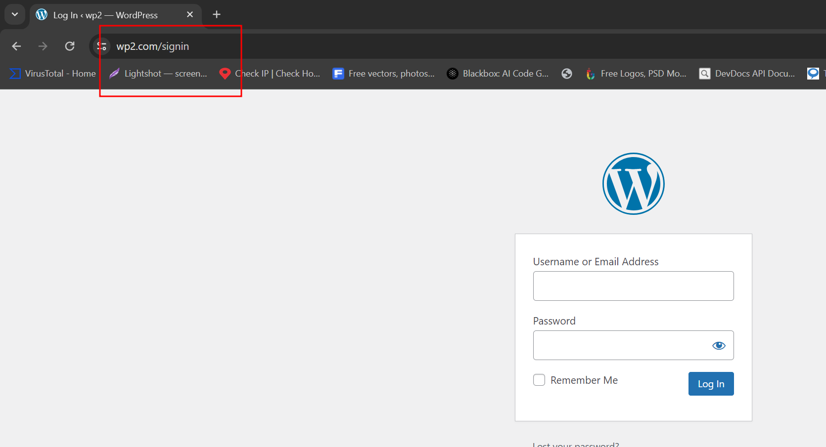The image size is (826, 447).
Task: Open the Free Logos, PSD bookmark
Action: (636, 74)
